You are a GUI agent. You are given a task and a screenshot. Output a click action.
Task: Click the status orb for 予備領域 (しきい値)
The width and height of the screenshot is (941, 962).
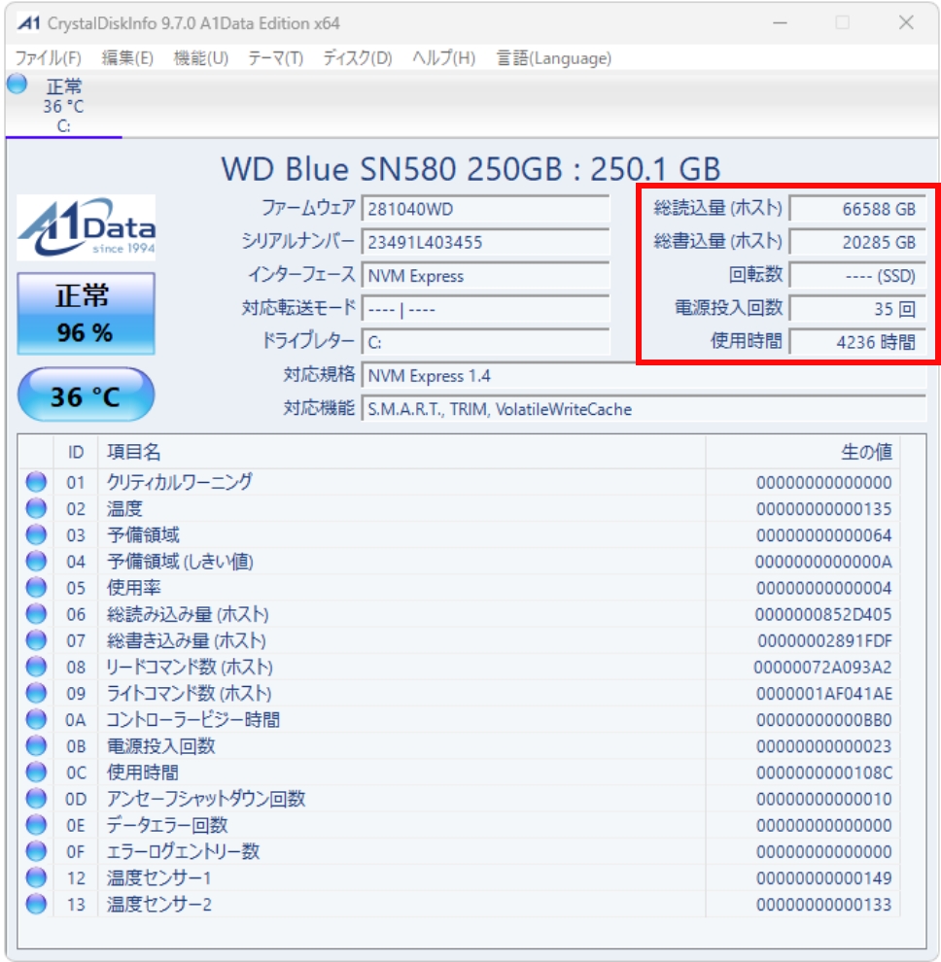[36, 562]
